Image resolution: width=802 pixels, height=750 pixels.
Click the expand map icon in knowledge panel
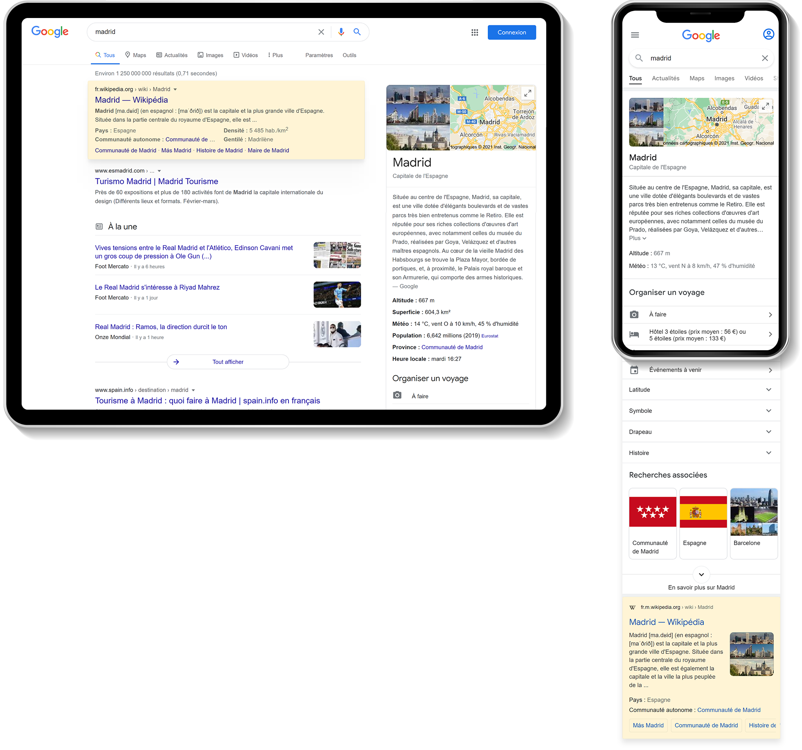click(529, 92)
